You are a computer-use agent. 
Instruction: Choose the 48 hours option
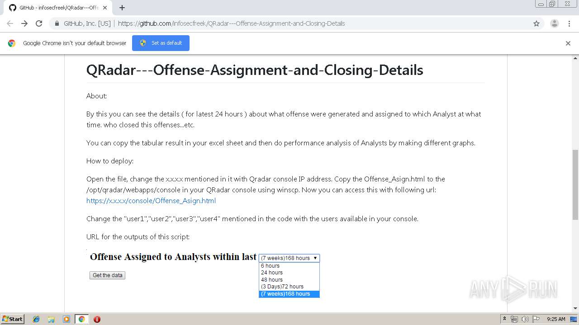click(289, 280)
